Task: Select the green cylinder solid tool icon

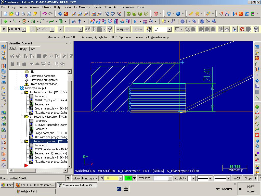Action: (61, 21)
